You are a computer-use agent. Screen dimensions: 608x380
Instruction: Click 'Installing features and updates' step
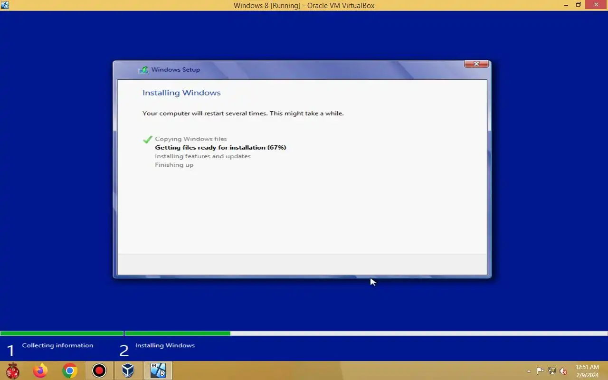tap(202, 156)
